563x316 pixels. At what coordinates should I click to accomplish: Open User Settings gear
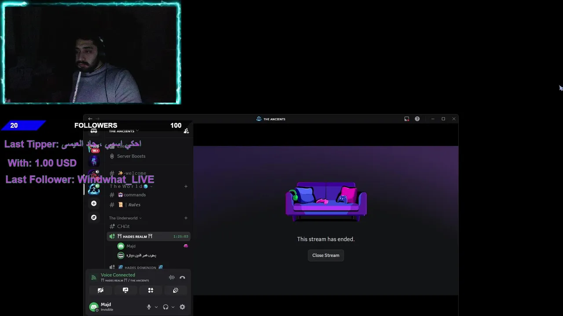point(182,307)
